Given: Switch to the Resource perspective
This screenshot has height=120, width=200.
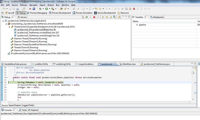Looking at the screenshot, I should [x=123, y=13].
